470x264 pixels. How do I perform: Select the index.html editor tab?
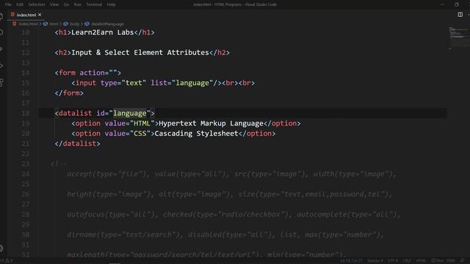coord(26,15)
